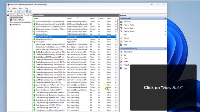Click the firewall icon of the root tree node
This screenshot has width=200, height=112.
click(x=8, y=15)
